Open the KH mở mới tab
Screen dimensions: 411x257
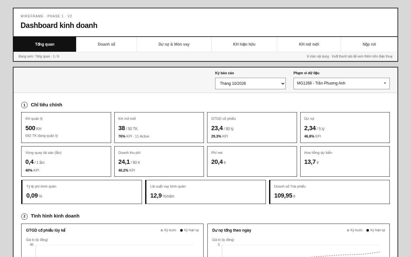click(x=309, y=44)
